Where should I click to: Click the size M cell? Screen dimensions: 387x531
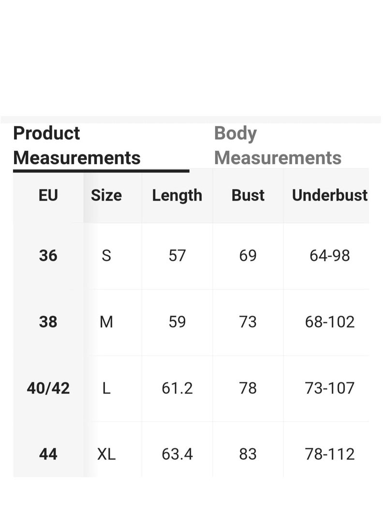[x=106, y=322]
